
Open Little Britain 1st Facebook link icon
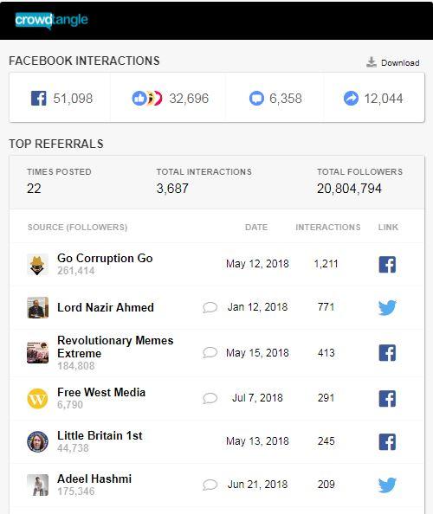[x=387, y=441]
